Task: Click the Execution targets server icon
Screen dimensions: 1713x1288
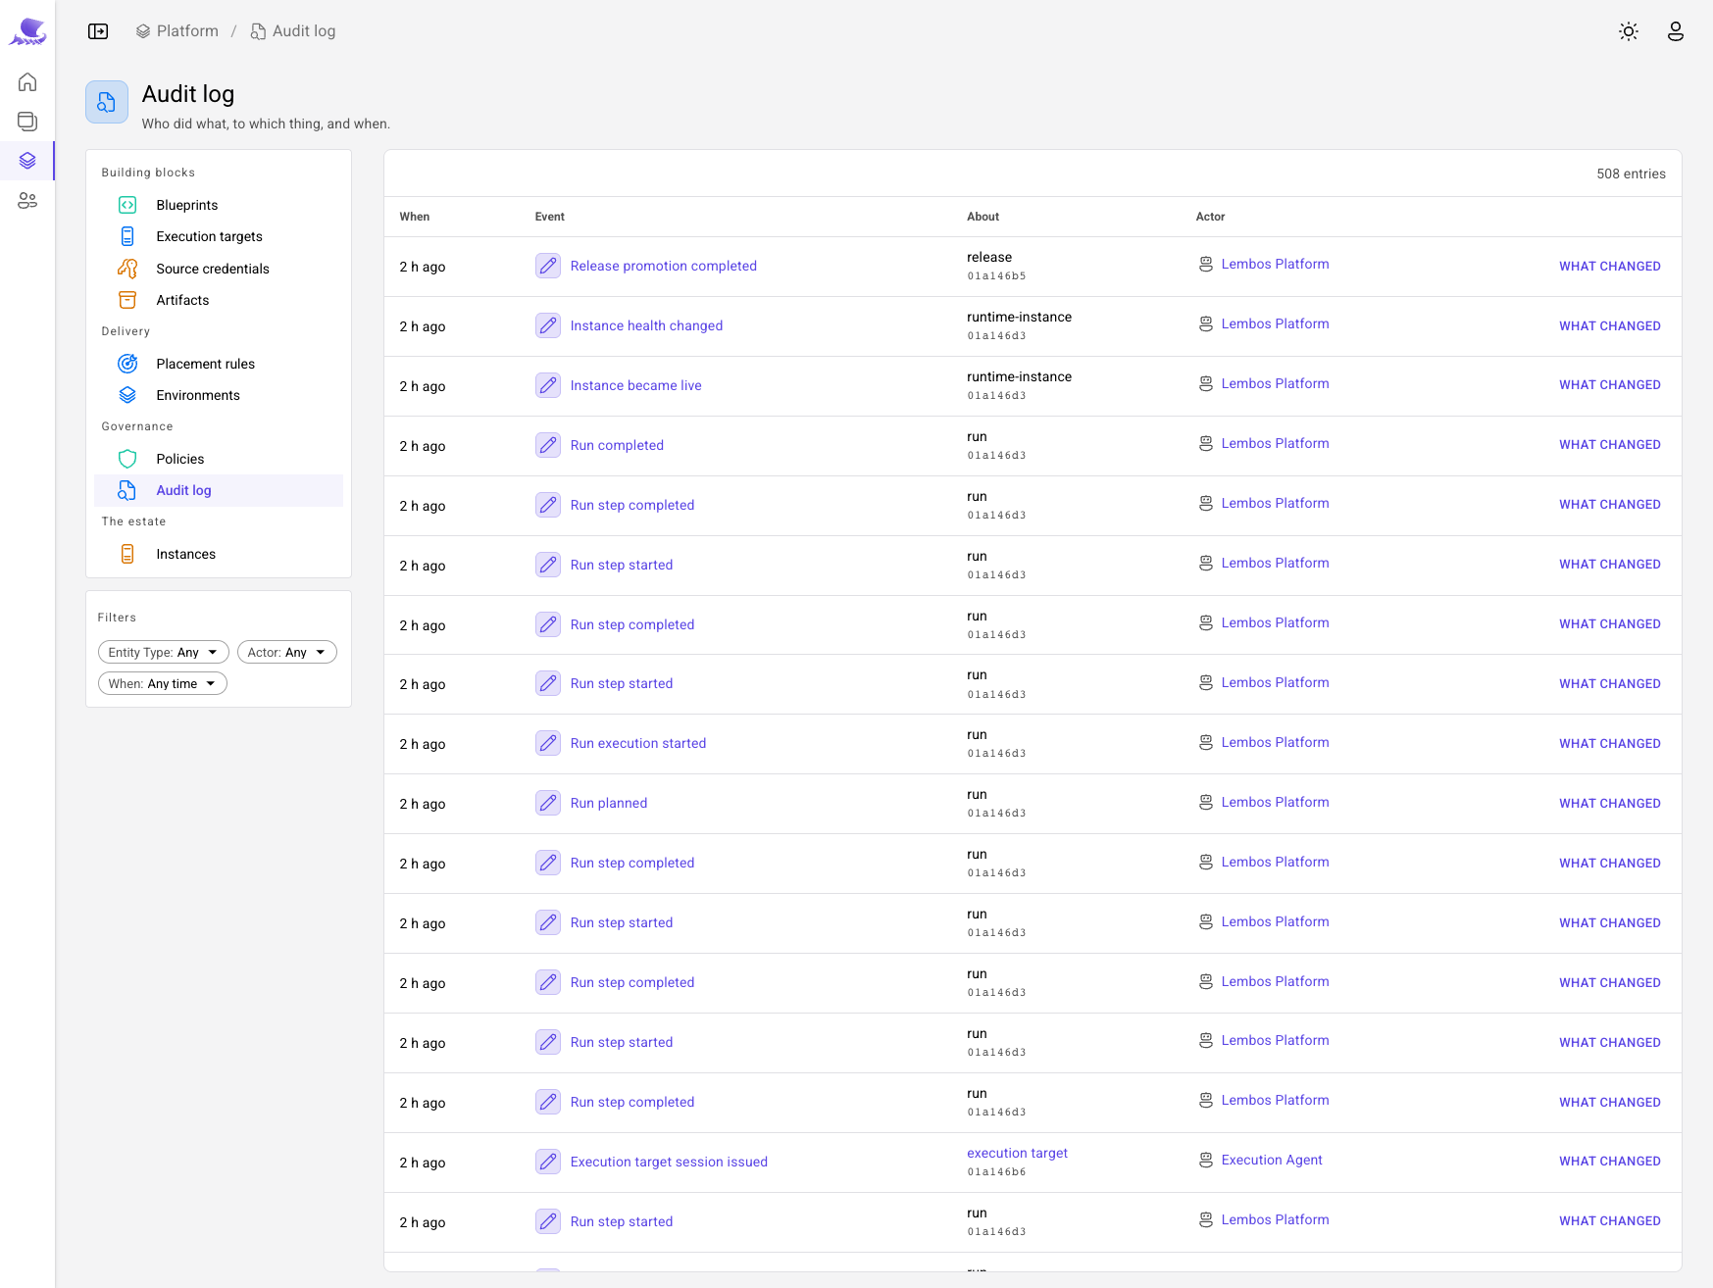Action: pyautogui.click(x=127, y=236)
